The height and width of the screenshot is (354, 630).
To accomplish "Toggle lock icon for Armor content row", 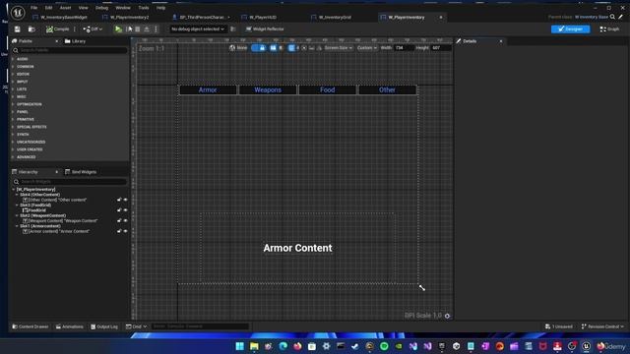I will point(119,231).
